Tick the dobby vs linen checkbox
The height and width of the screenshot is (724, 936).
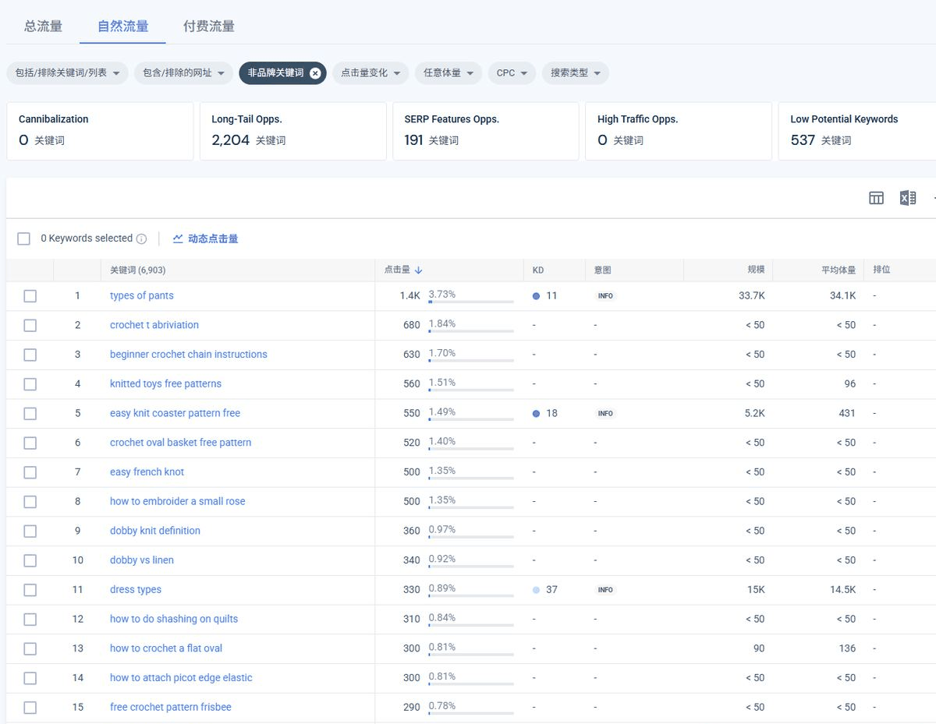30,560
